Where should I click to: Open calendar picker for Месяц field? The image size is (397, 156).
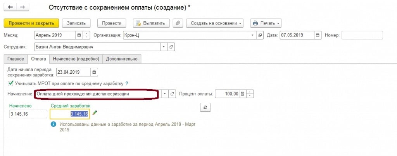[79, 35]
